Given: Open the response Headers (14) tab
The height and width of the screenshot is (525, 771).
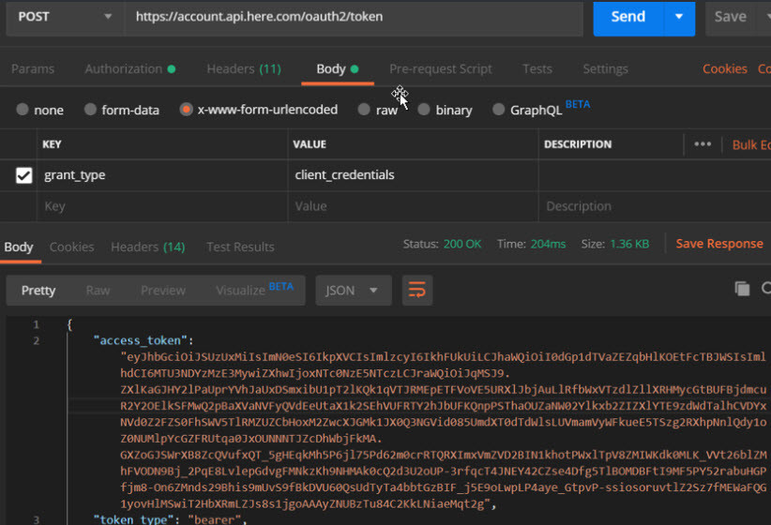Looking at the screenshot, I should pyautogui.click(x=148, y=247).
